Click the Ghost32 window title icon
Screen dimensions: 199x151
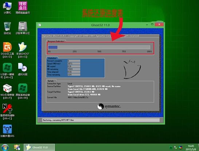pos(39,25)
